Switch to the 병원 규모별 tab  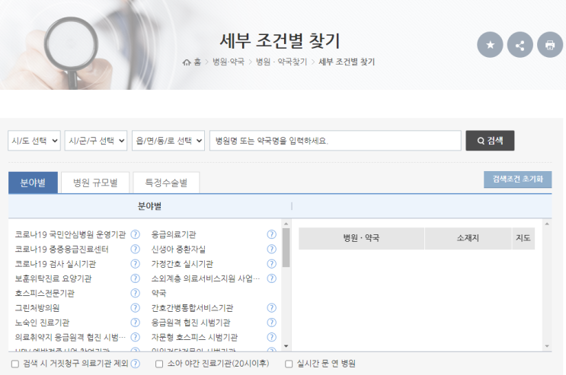pyautogui.click(x=95, y=183)
